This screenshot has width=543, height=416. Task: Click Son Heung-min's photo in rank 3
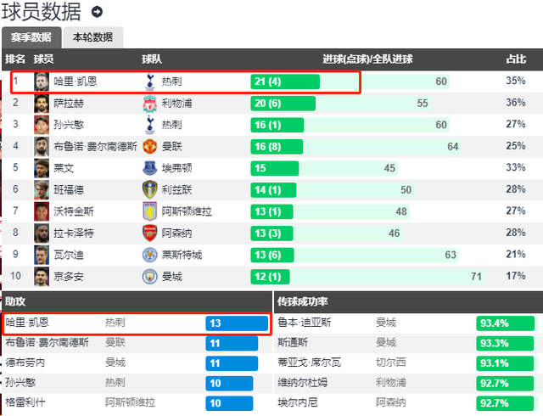click(x=42, y=125)
